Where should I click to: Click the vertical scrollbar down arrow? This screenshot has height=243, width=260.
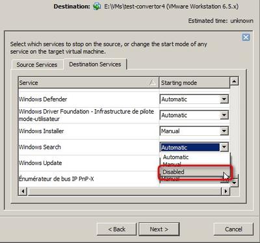[234, 183]
